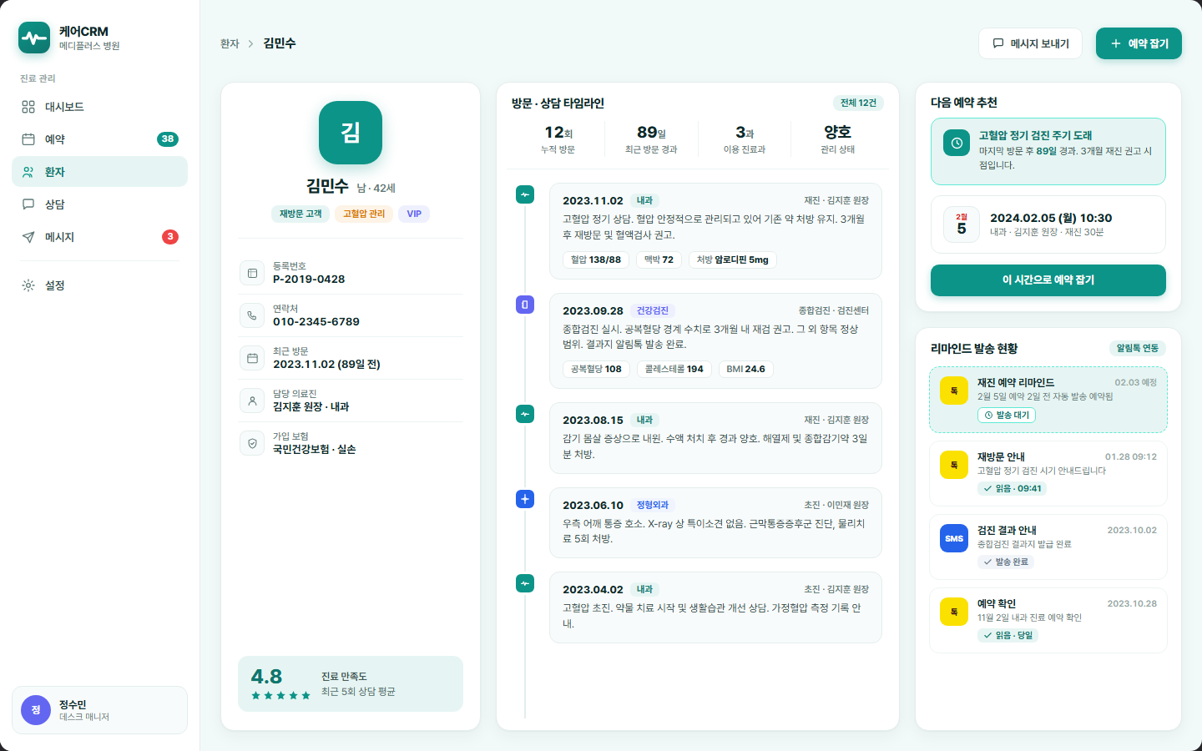Click the 건강검진 tag on 2023.09.28
This screenshot has height=751, width=1202.
[x=653, y=310]
